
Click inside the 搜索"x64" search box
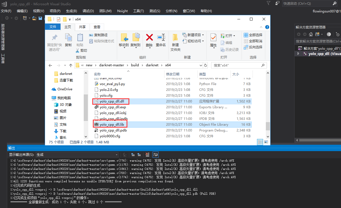point(238,65)
